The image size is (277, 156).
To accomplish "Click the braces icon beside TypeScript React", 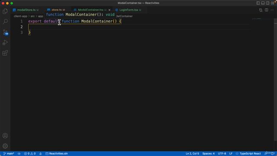I will pyautogui.click(x=237, y=153).
